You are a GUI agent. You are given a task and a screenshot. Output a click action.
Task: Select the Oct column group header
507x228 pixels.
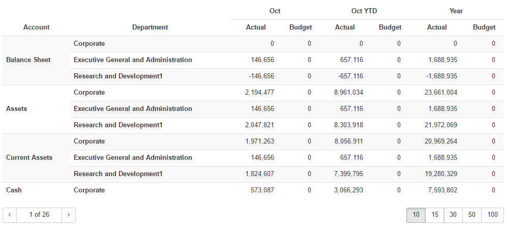click(x=275, y=11)
